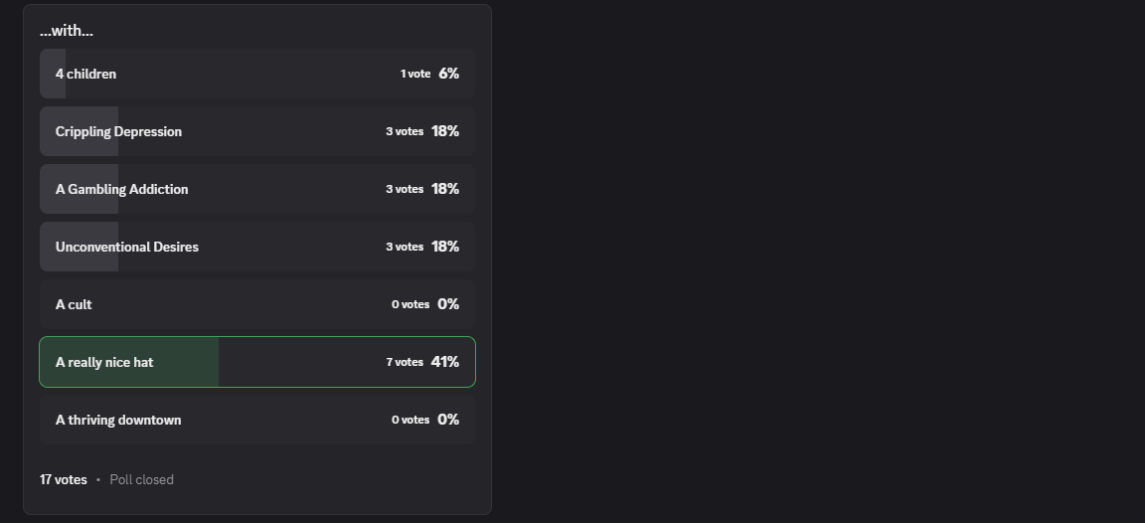Open the "17 votes" total voters list
The image size is (1145, 523).
click(x=64, y=479)
